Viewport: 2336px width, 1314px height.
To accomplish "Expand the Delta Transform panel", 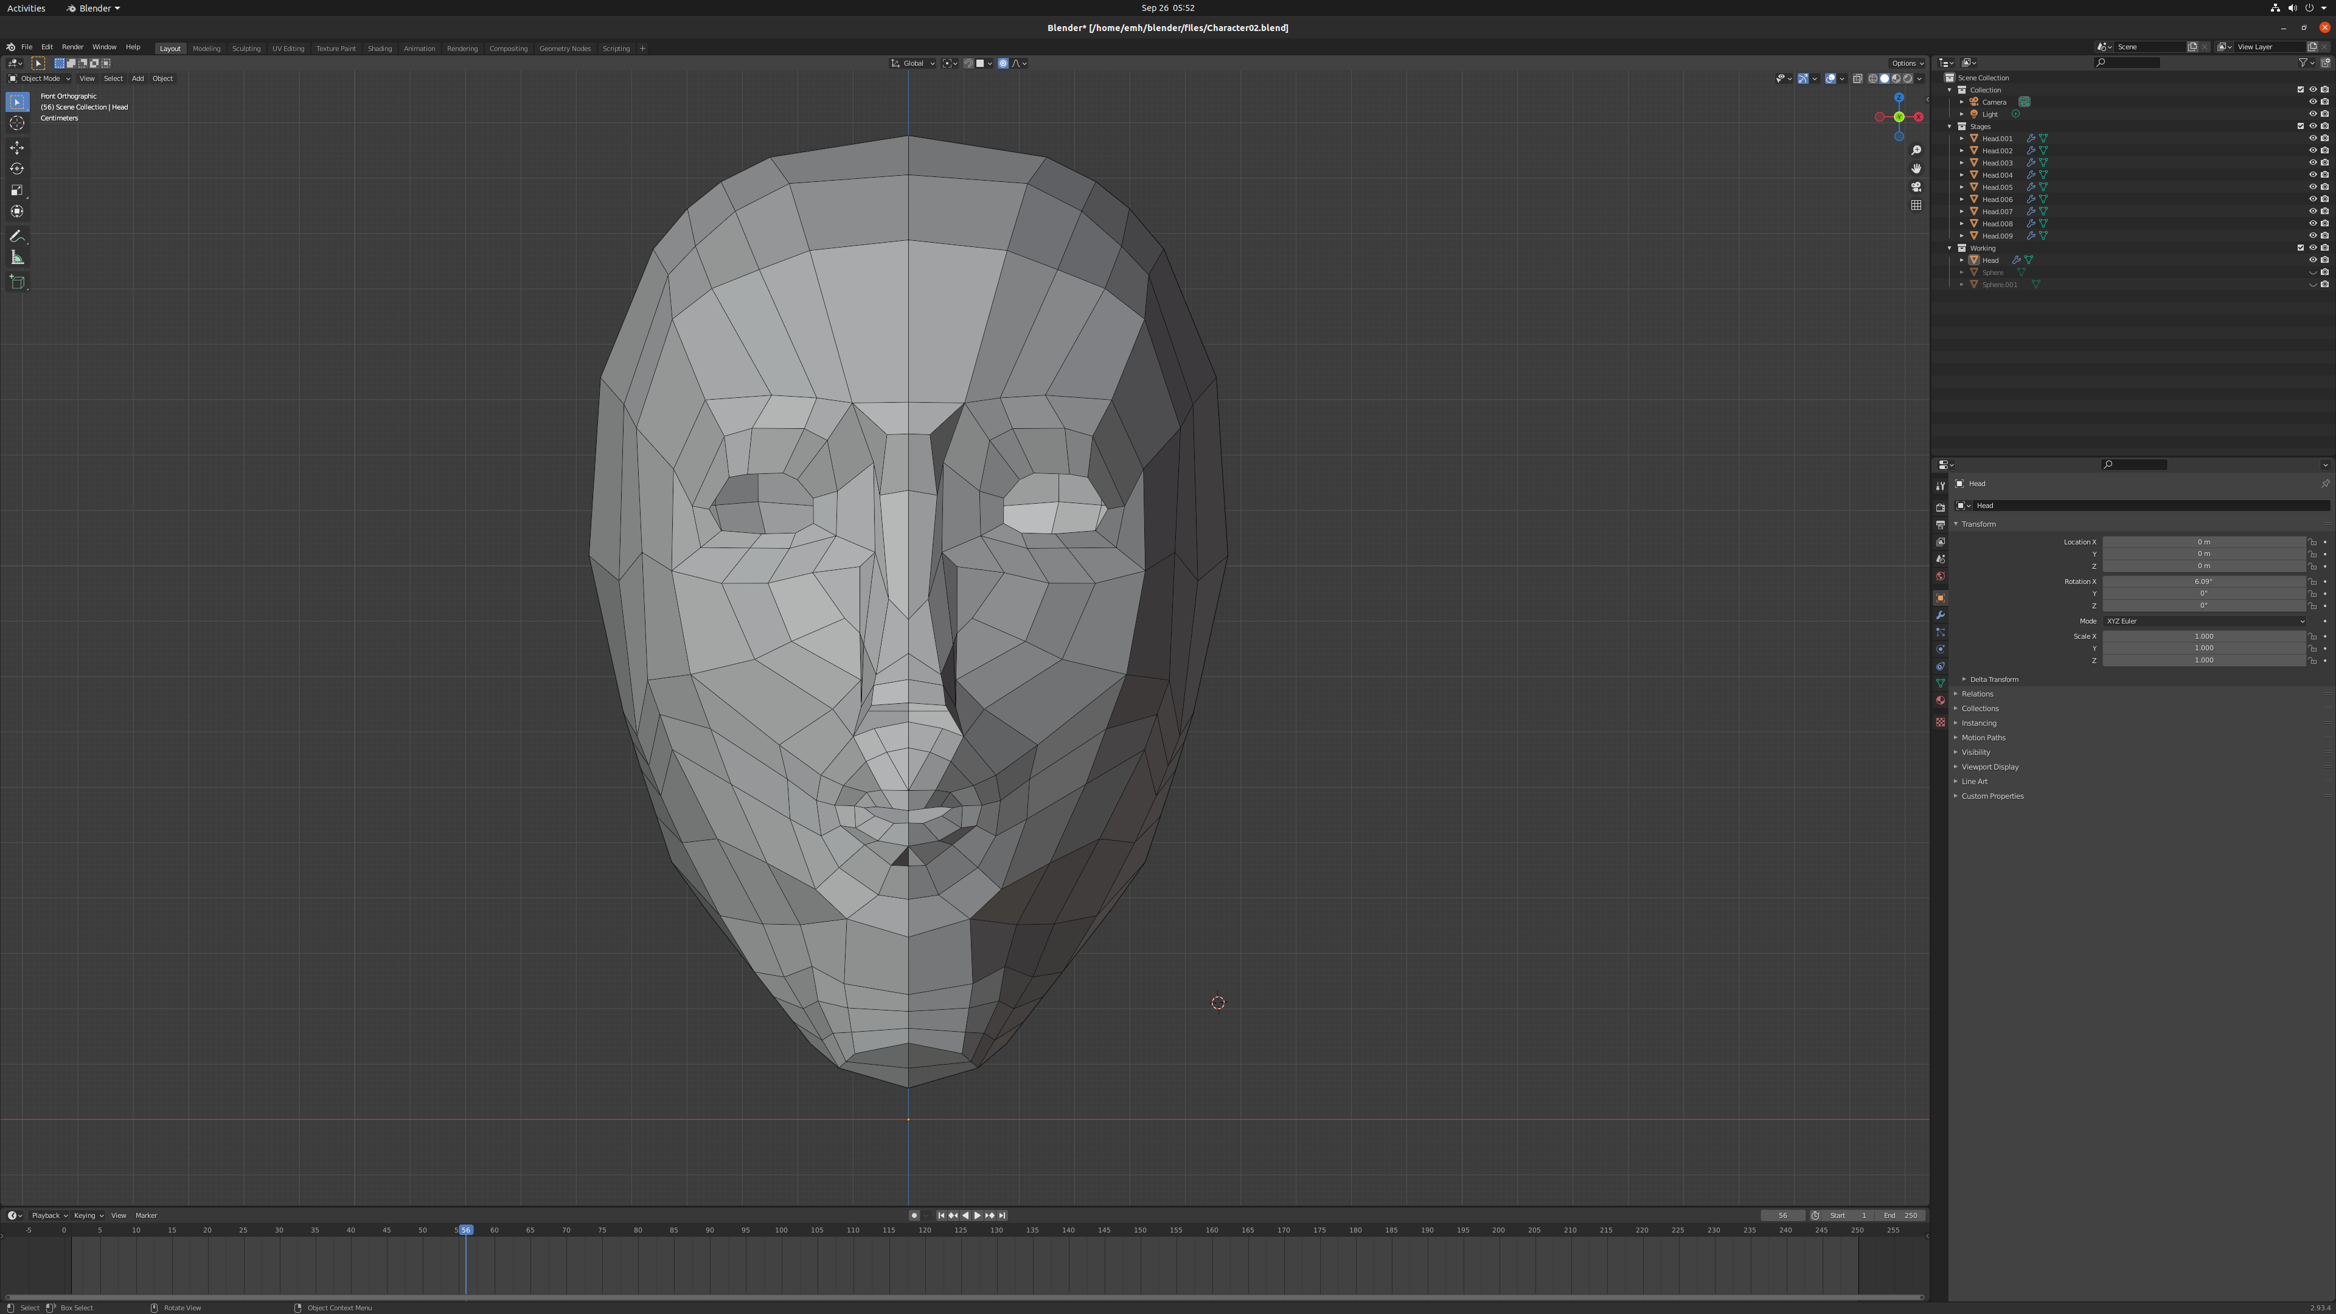I will tap(1994, 680).
